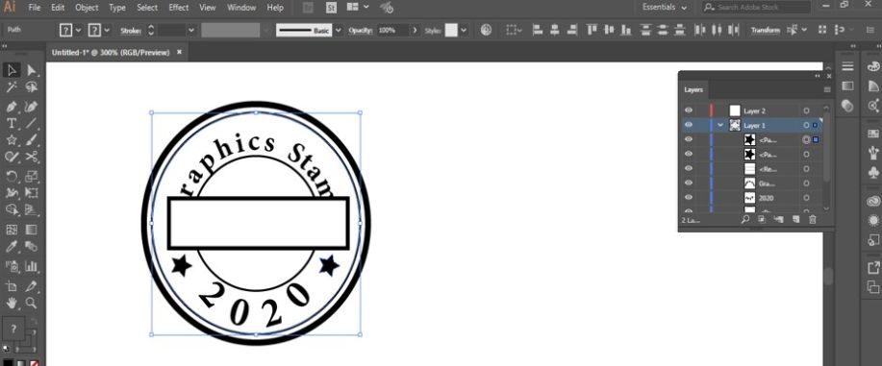Open the Object menu
The width and height of the screenshot is (882, 366).
tap(87, 8)
